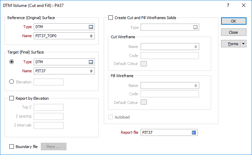Click the OK button

234,21
